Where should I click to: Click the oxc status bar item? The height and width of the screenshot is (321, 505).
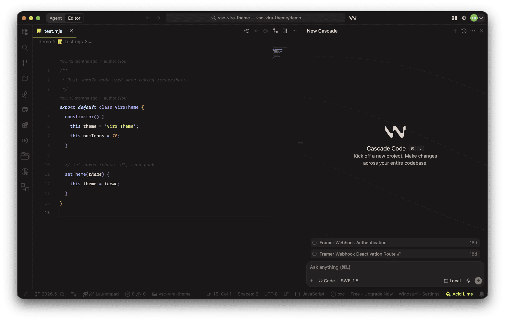pyautogui.click(x=338, y=294)
